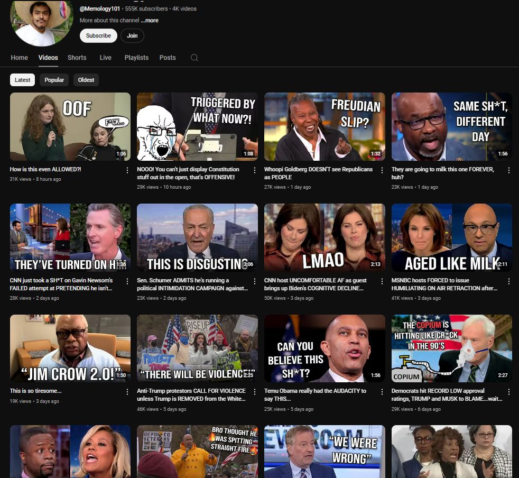Viewport: 519px width, 478px height.
Task: Play the 'WE WERE WRONG' thumbnail
Action: [x=325, y=452]
